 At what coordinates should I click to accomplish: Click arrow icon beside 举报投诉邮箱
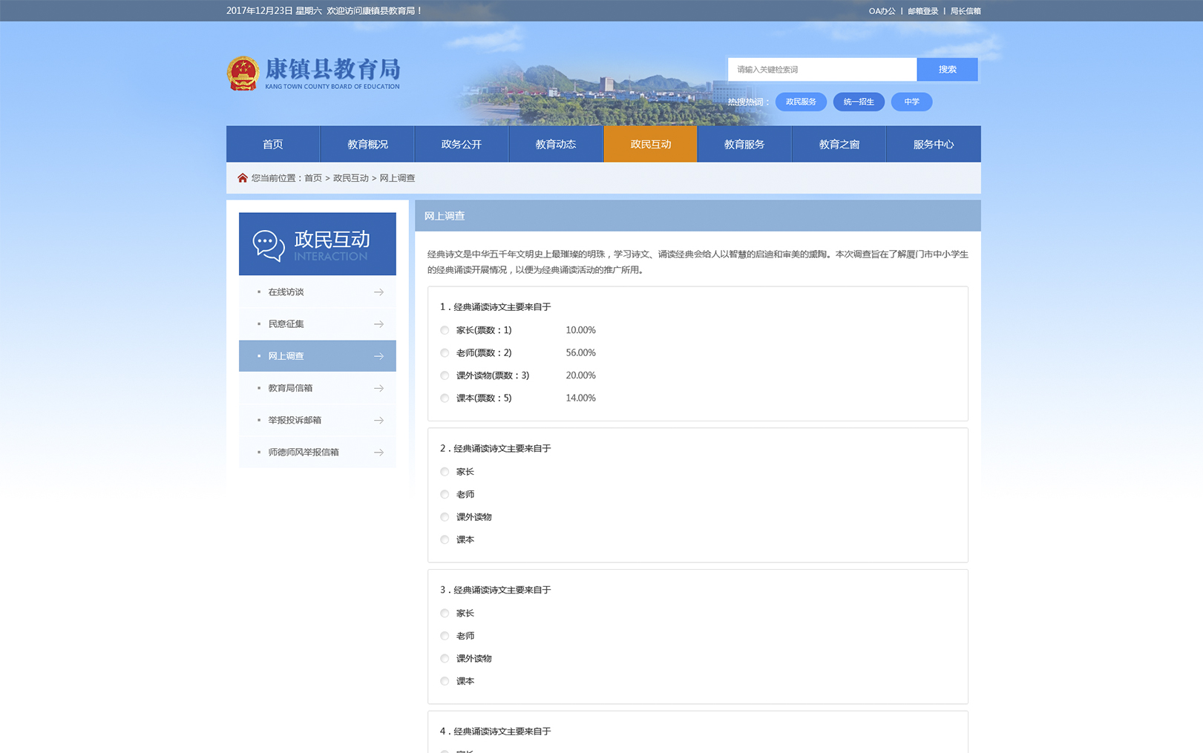378,421
